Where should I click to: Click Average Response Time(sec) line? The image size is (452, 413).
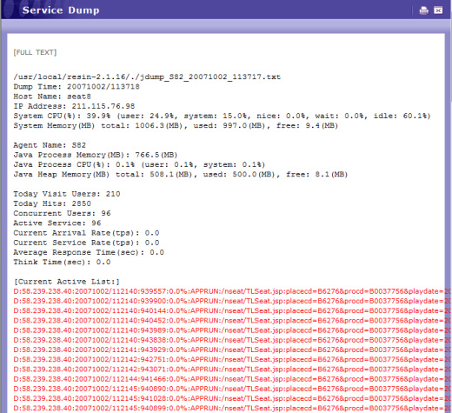click(89, 252)
